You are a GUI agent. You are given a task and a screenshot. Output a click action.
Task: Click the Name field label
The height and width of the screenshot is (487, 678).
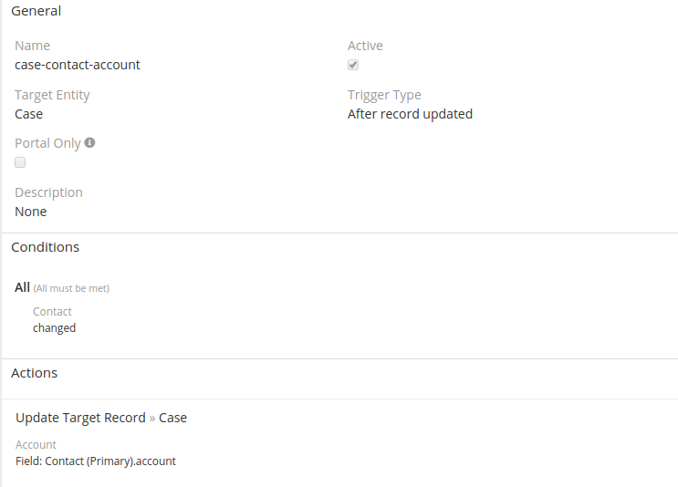pos(33,46)
